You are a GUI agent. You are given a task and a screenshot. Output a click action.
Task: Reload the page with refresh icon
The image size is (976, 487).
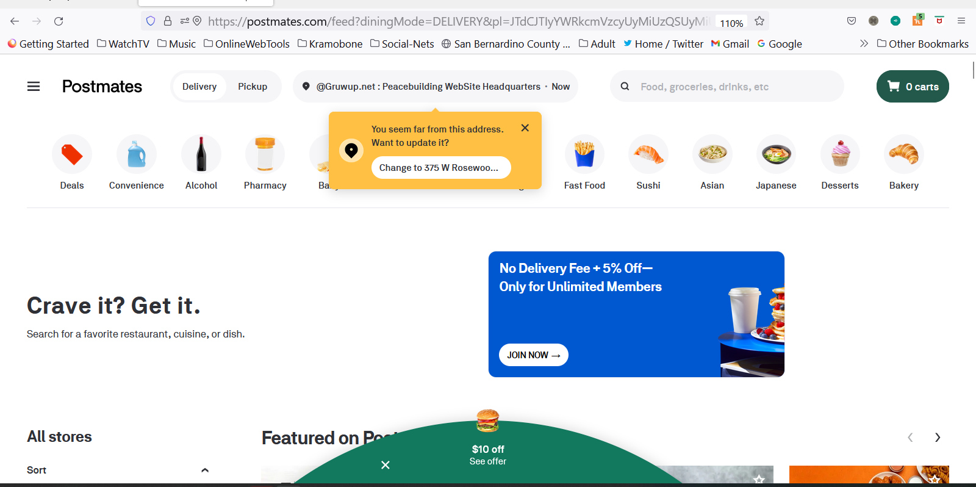[x=59, y=21]
